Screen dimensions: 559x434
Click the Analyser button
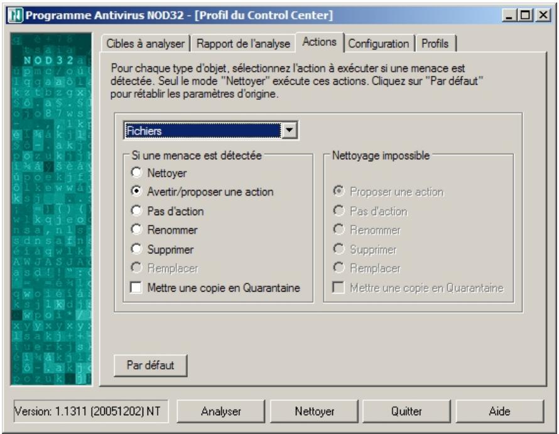click(x=221, y=411)
